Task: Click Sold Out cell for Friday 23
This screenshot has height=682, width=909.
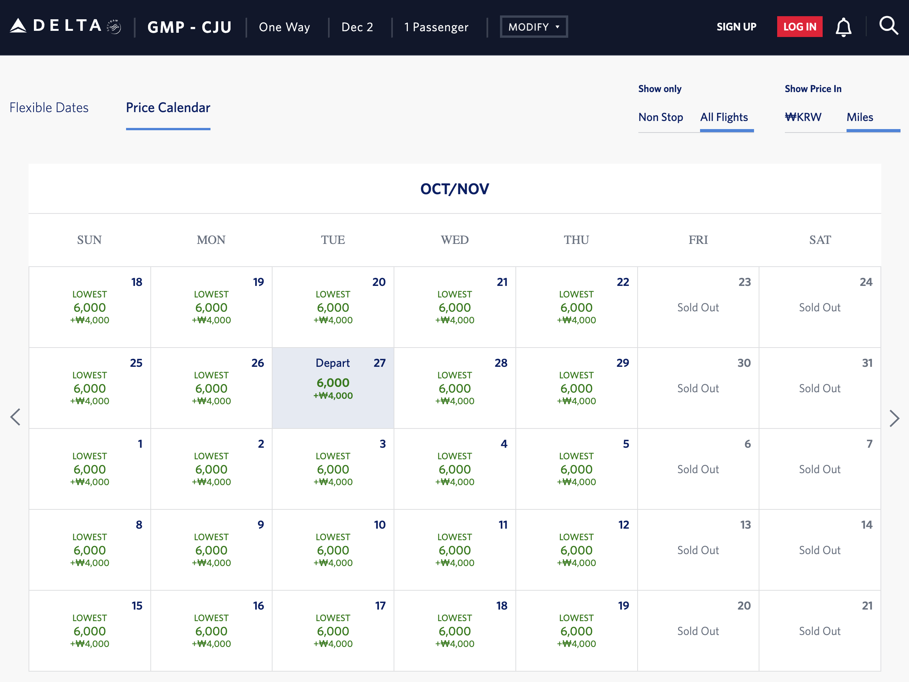Action: (x=698, y=307)
